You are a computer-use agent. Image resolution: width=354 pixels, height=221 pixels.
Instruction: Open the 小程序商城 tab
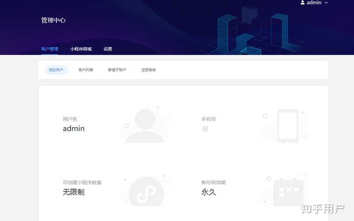tap(81, 49)
